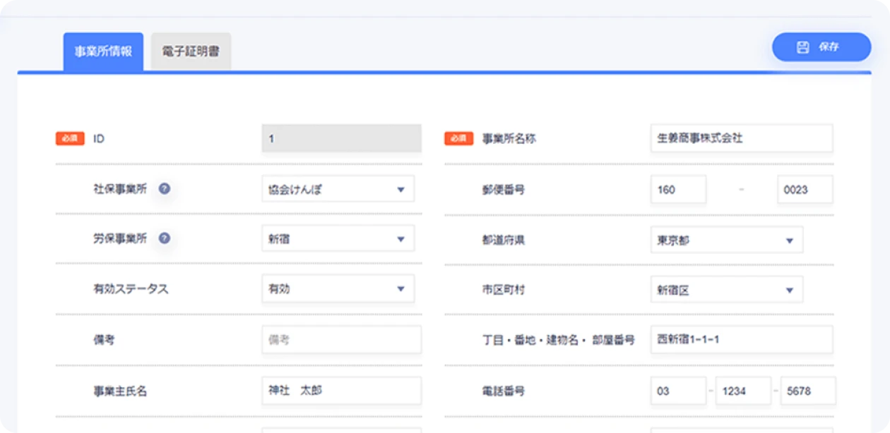
Task: Click the 備考 input field
Action: pyautogui.click(x=341, y=339)
